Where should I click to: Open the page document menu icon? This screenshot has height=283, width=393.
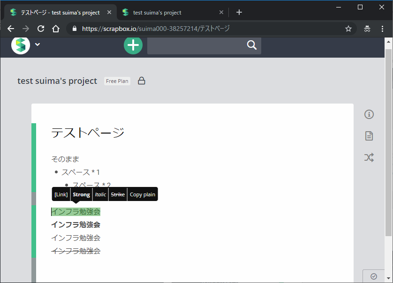pyautogui.click(x=369, y=136)
